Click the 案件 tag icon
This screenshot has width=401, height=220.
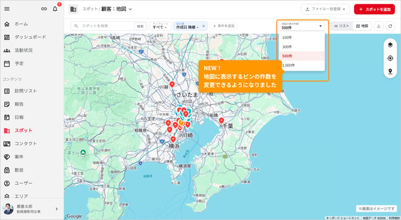click(7, 156)
